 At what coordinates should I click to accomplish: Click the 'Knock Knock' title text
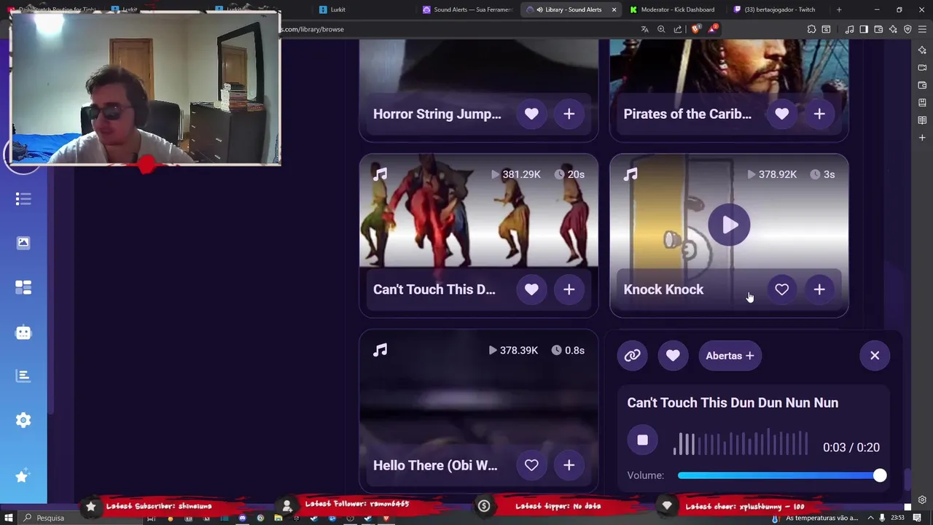click(x=663, y=289)
